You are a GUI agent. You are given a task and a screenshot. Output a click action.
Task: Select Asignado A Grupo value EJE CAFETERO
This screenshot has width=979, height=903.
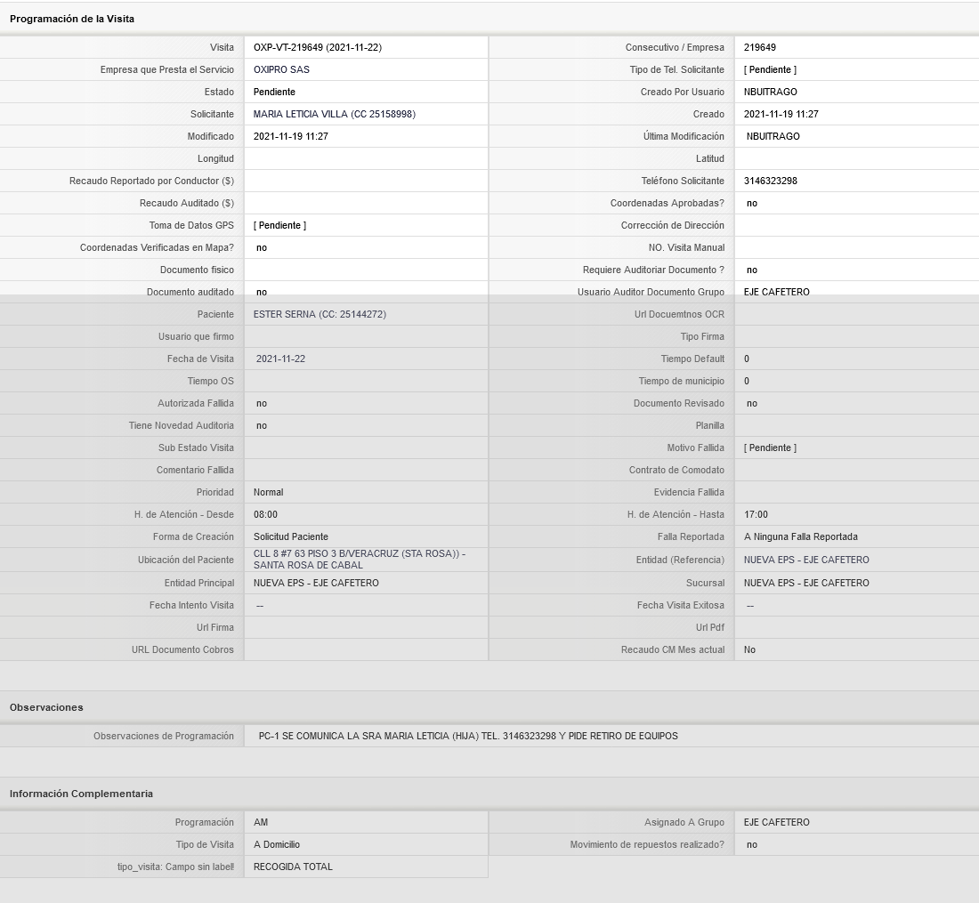[777, 823]
